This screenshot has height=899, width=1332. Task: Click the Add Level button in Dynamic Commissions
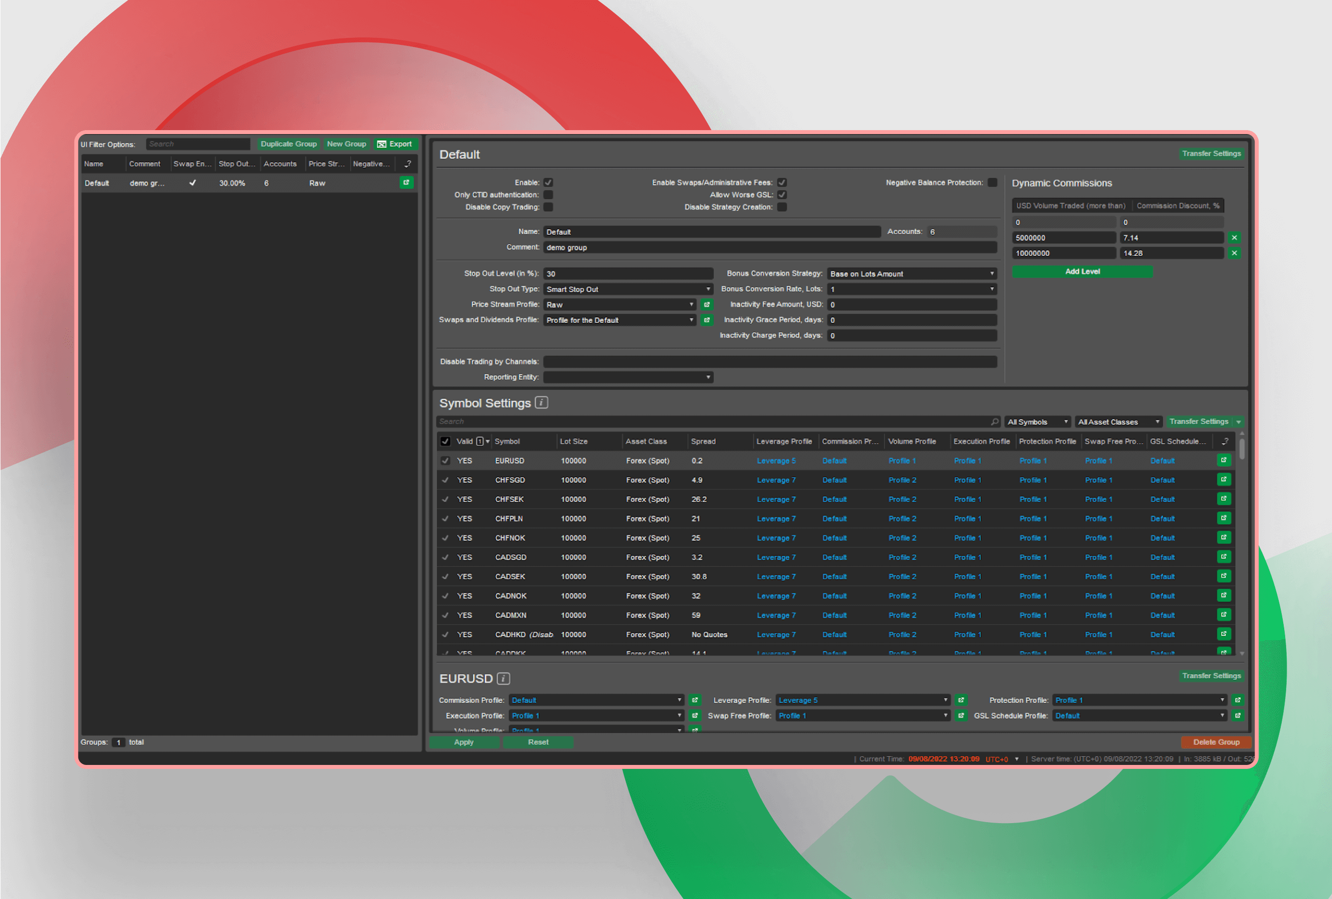pos(1082,271)
